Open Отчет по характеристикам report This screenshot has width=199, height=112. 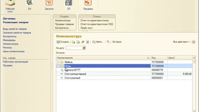pos(95,21)
